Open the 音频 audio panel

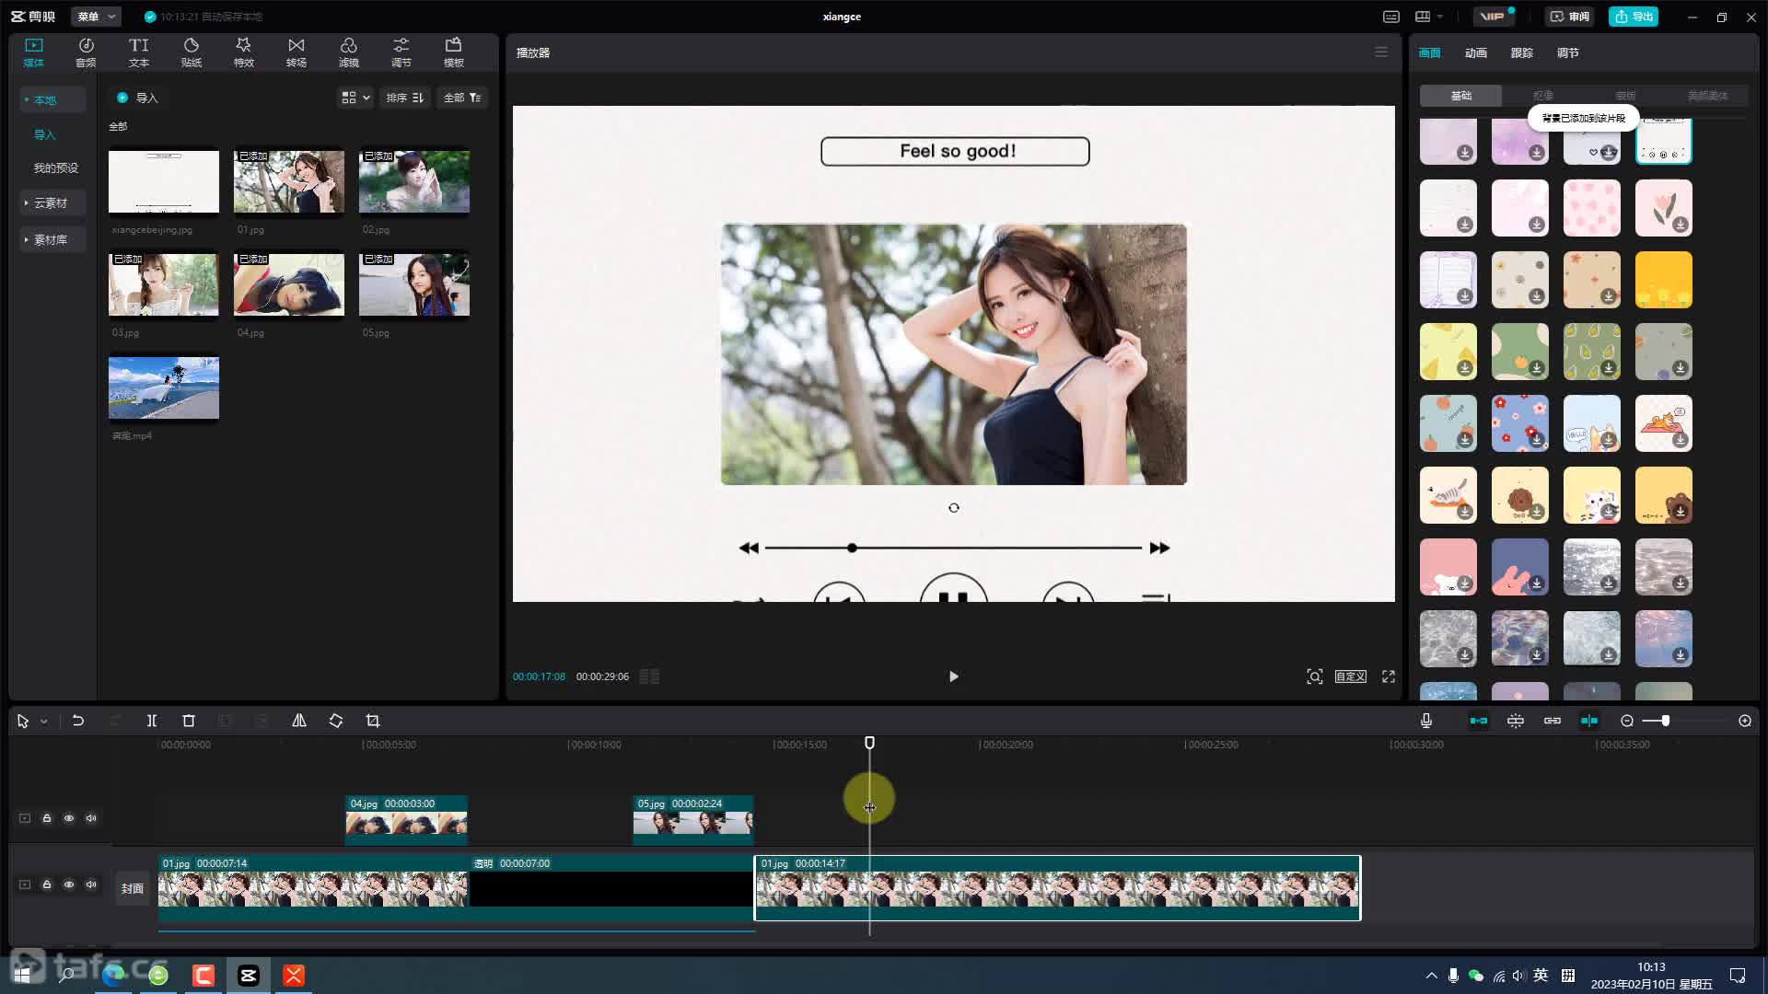(x=86, y=52)
